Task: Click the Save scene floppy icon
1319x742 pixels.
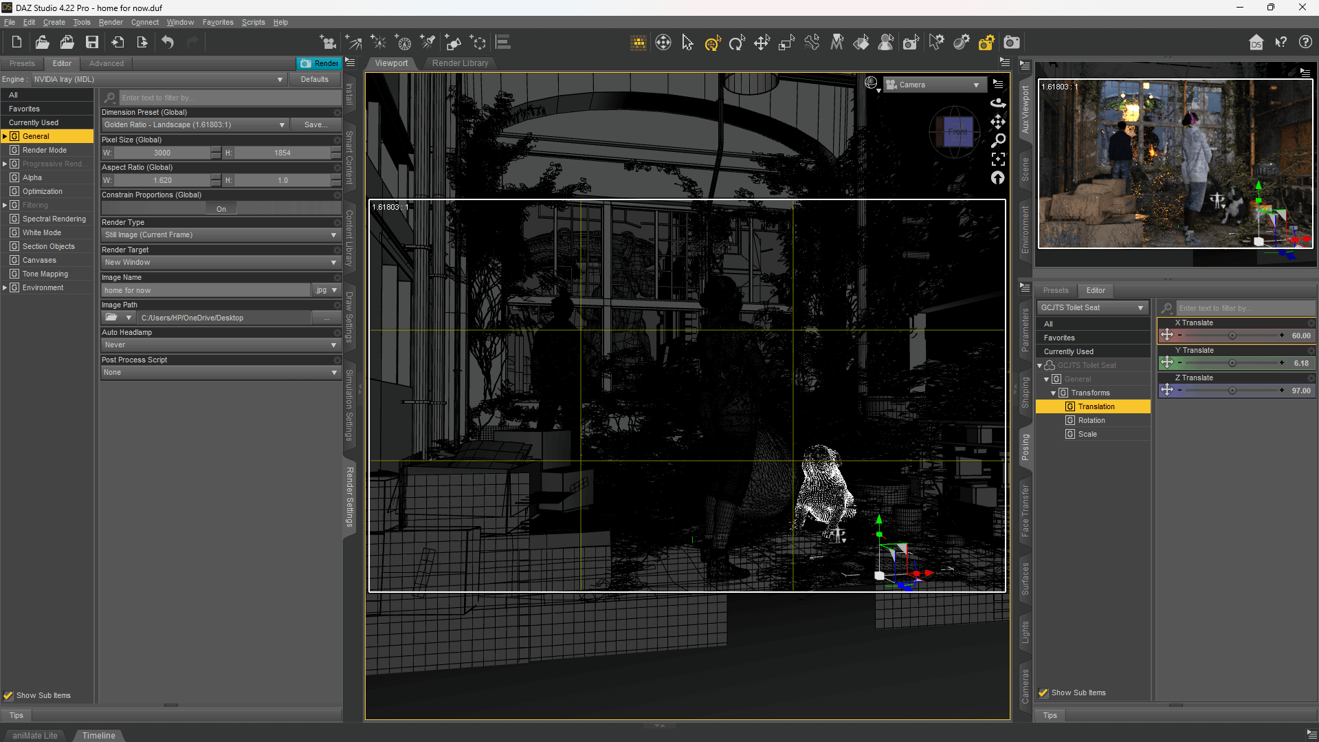Action: [91, 43]
